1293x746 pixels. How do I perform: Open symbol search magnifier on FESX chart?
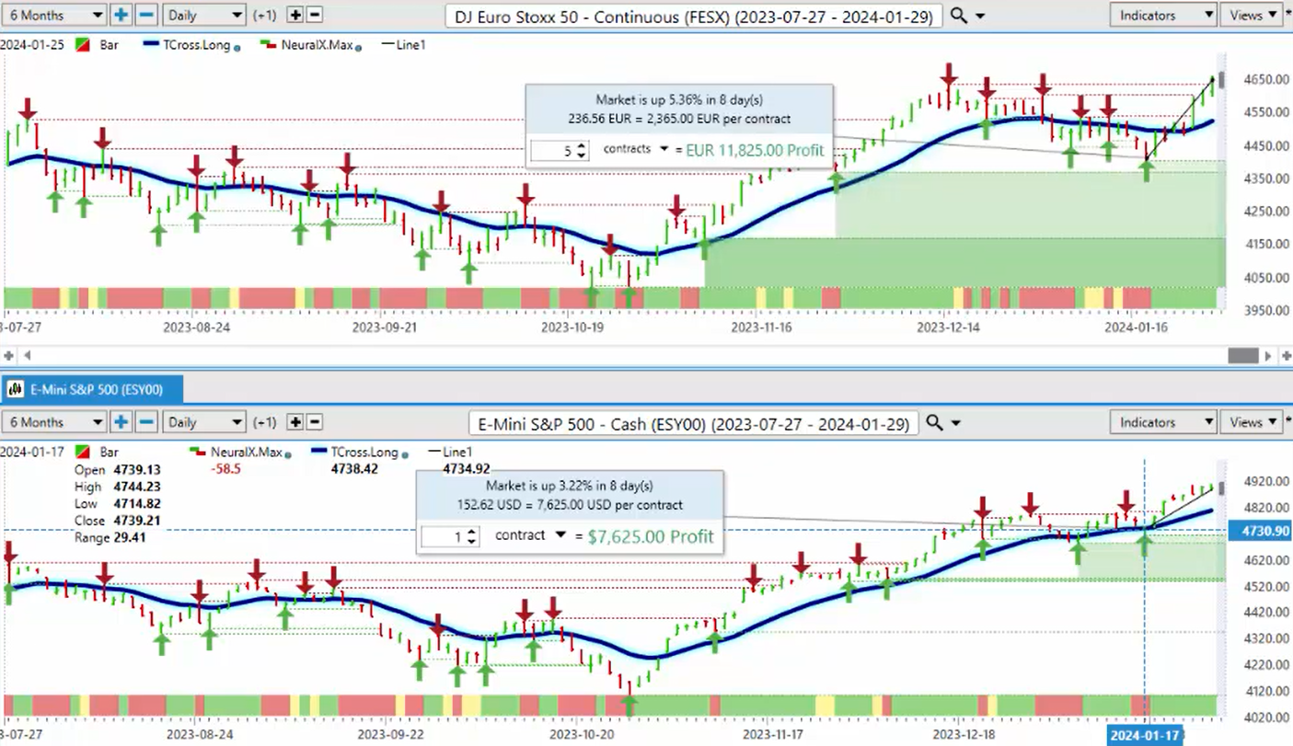tap(958, 16)
